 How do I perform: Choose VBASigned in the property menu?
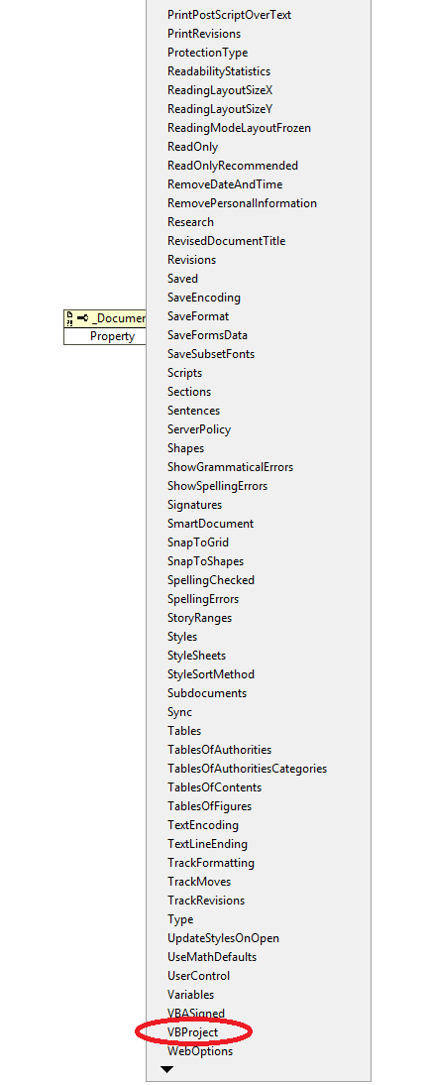coord(196,1013)
